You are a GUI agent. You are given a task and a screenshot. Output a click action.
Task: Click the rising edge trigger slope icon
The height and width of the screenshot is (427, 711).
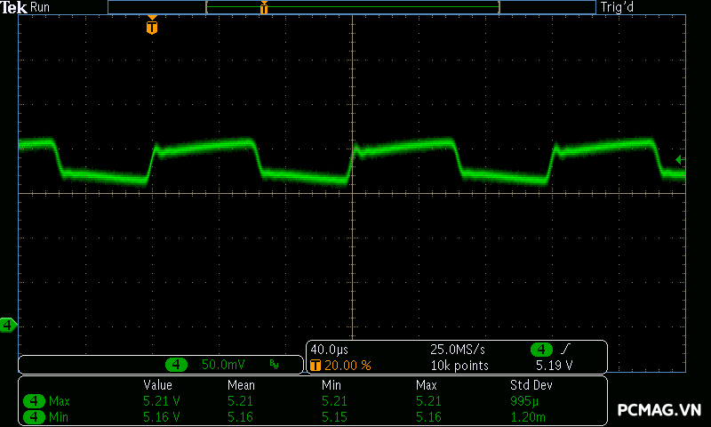point(566,350)
